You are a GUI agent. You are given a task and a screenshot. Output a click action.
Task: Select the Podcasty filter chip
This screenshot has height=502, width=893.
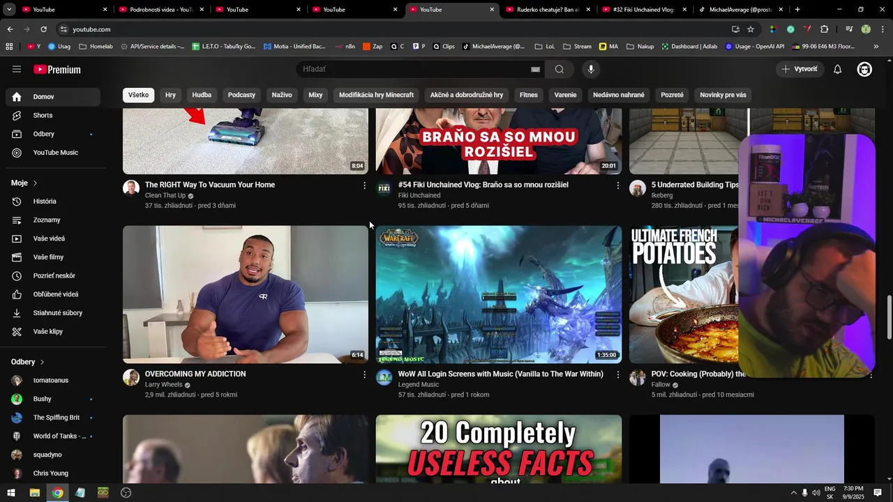[x=241, y=95]
